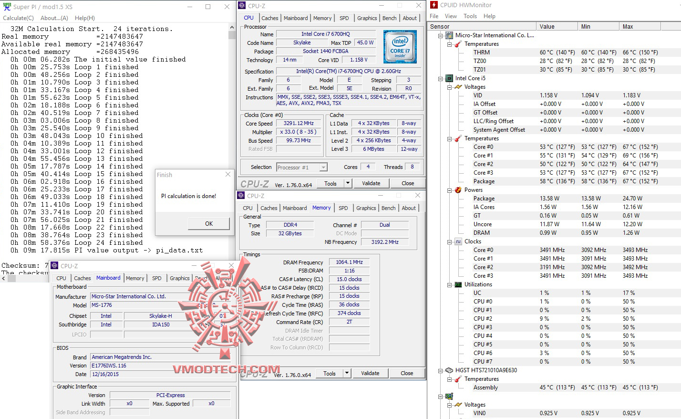Screen dimensions: 681x419
Task: Click the left arrow of Super PI's horizontal scrollbar
Action: tap(4, 278)
